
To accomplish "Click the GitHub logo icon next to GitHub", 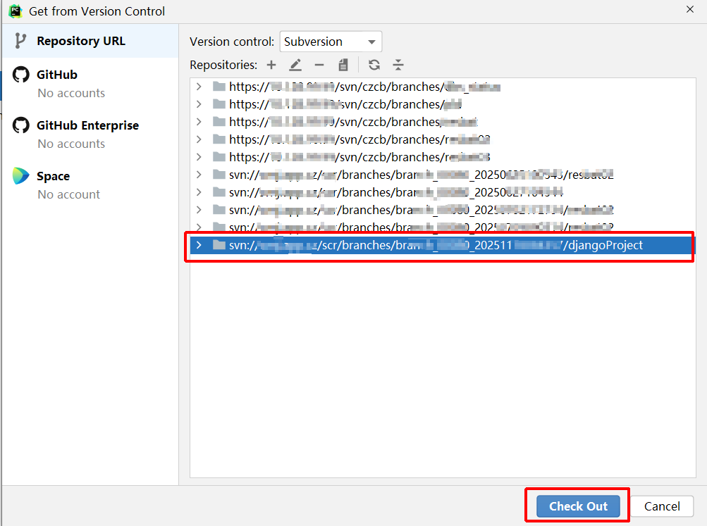I will 20,75.
